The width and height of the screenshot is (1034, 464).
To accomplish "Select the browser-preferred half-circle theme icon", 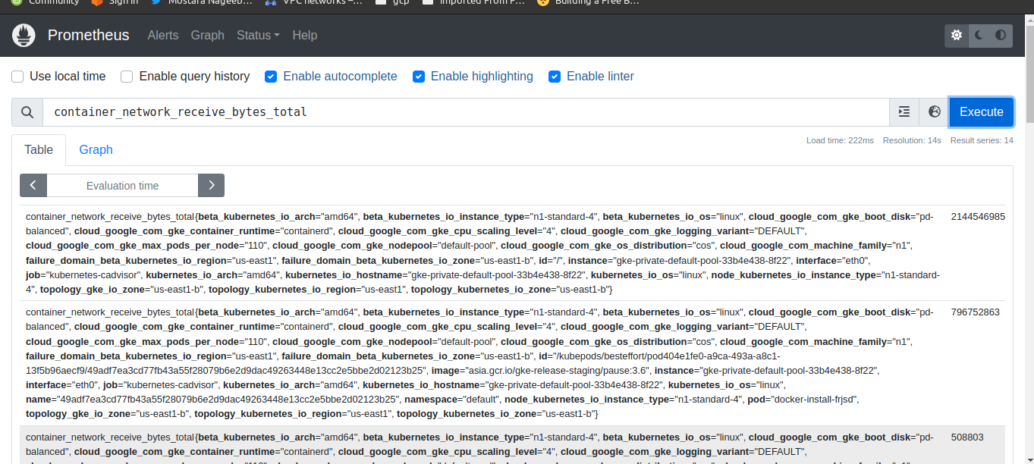I will click(x=1001, y=35).
